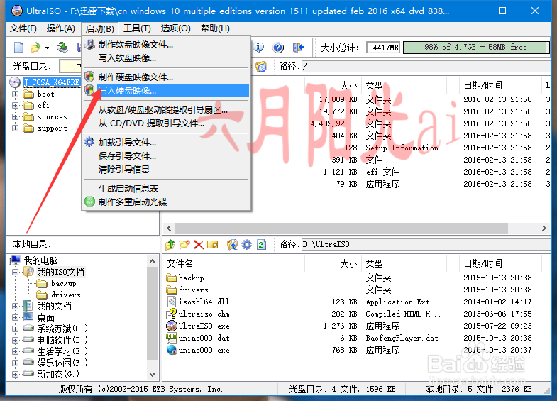
Task: Choose 制作软盘映像文件 menu entry
Action: pos(166,45)
